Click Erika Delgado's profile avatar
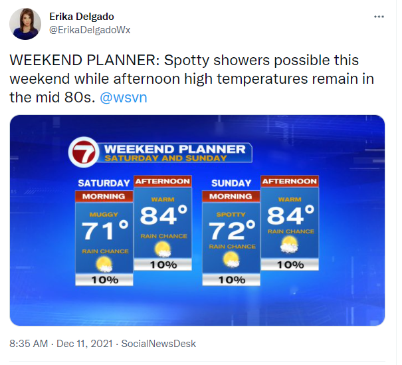Viewport: 402px width, 365px height. (25, 25)
